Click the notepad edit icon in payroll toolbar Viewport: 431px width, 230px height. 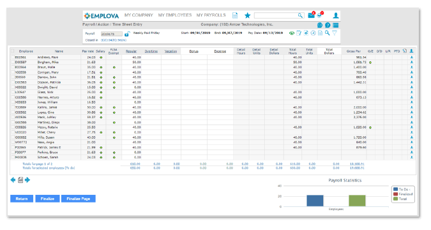pos(299,33)
